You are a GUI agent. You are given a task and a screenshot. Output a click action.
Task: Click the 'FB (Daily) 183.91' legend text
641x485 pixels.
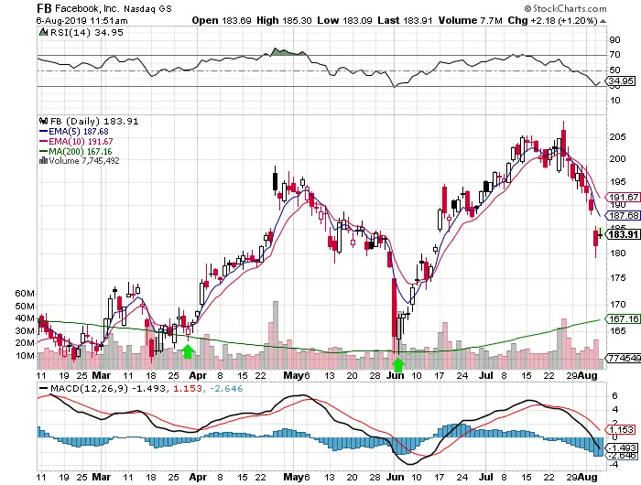(94, 121)
